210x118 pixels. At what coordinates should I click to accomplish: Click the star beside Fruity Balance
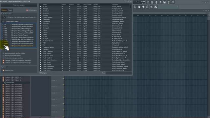41,54
